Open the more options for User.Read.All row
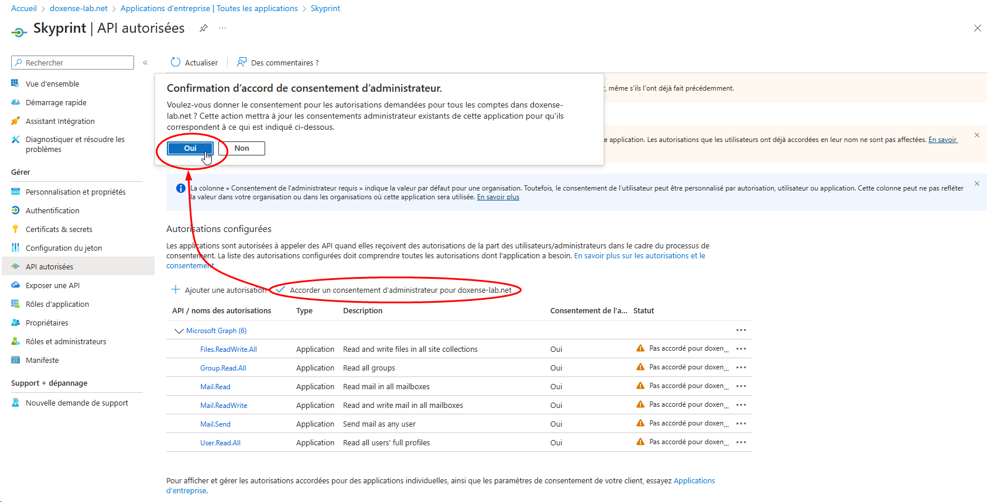The height and width of the screenshot is (502, 987). tap(741, 442)
